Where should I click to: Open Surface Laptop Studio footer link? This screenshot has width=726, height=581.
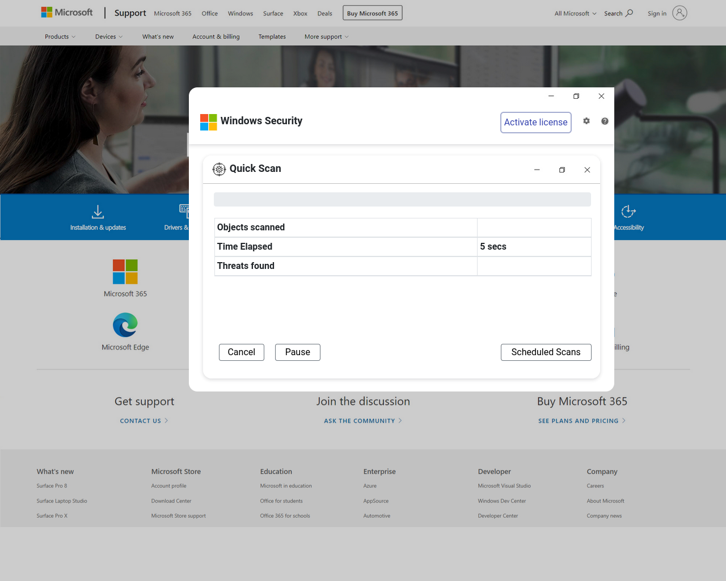pos(62,501)
